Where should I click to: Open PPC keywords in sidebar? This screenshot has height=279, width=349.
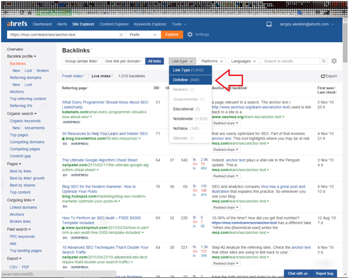coord(22,237)
